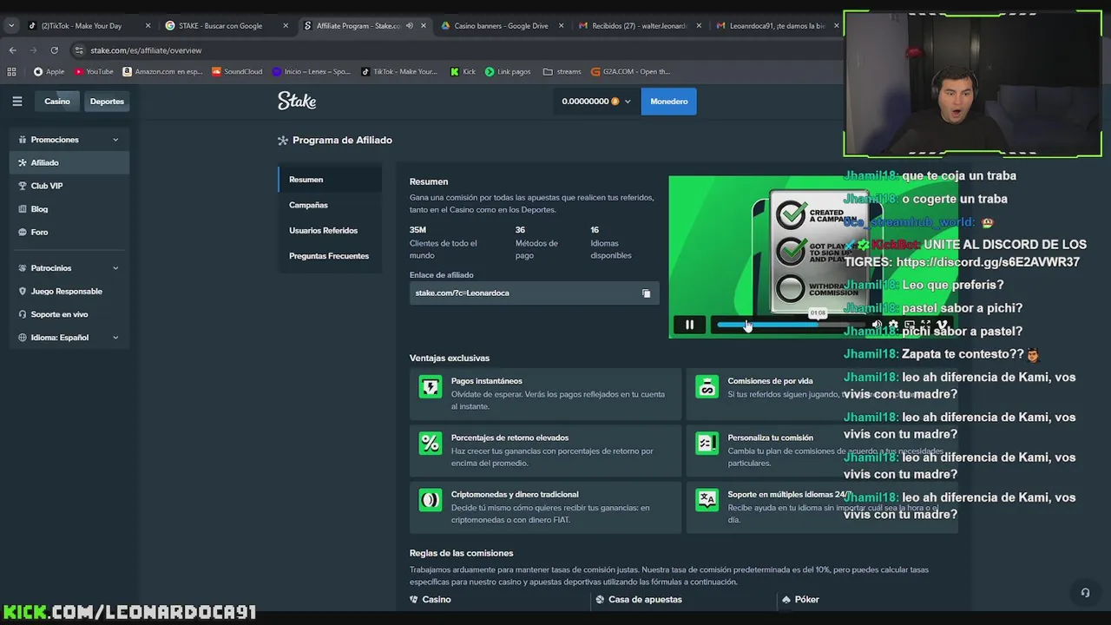Click the Personaliza tu comisión icon
This screenshot has width=1111, height=625.
(707, 444)
